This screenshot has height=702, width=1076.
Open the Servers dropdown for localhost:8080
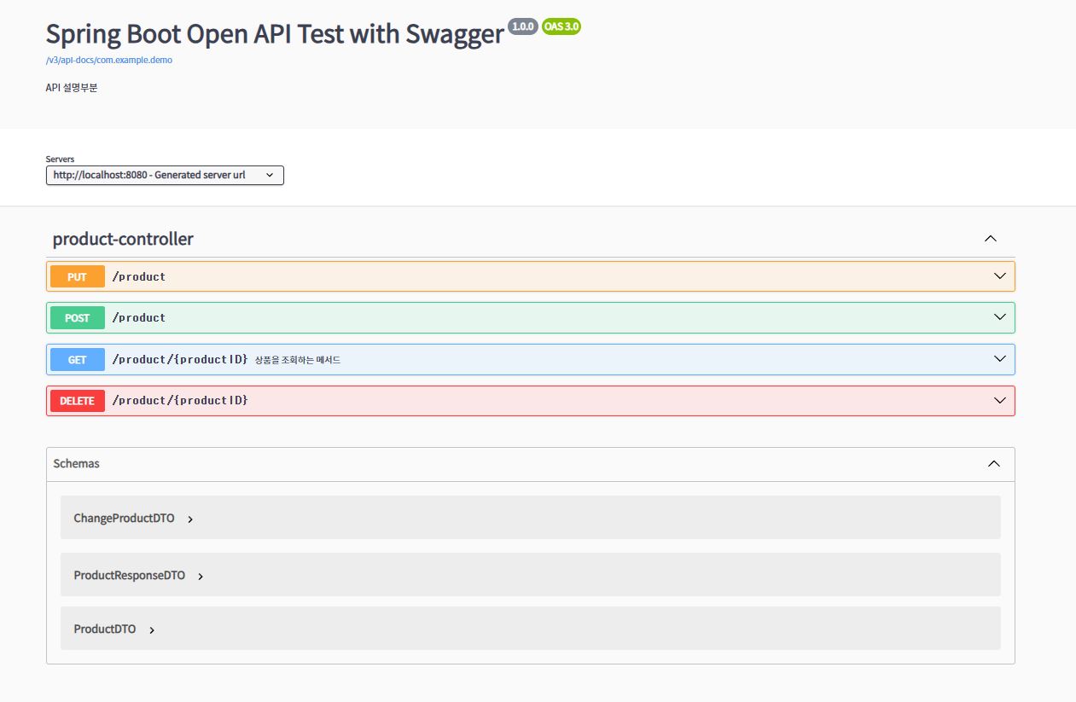point(165,175)
